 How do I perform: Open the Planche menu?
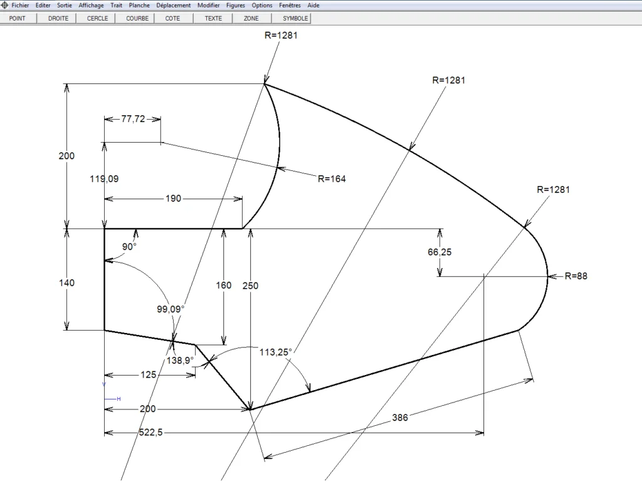coord(139,5)
